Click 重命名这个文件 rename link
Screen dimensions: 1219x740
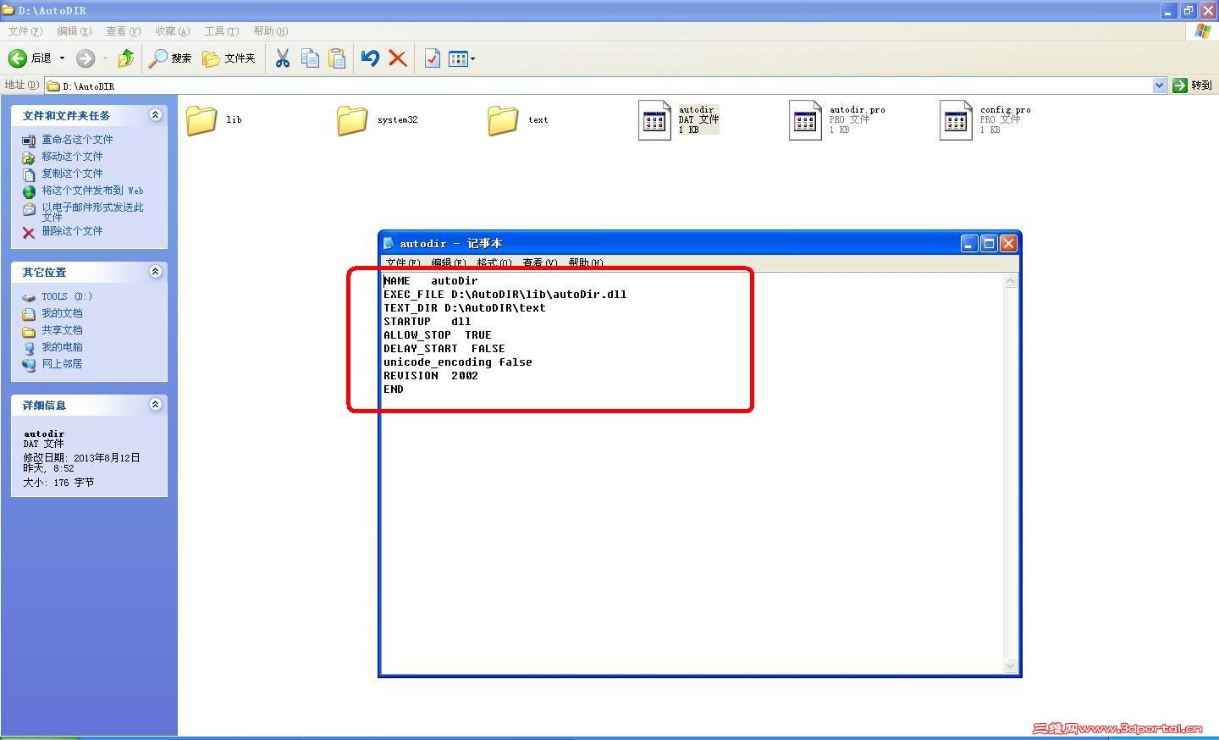(77, 140)
